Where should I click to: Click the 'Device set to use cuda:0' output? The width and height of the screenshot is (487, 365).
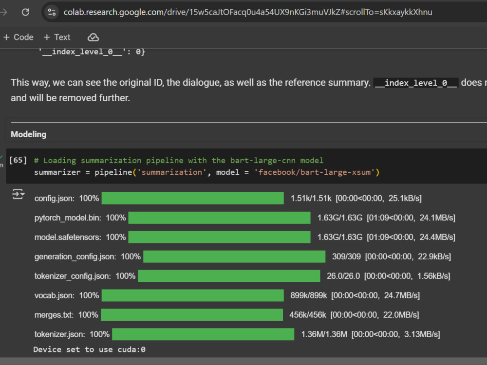click(x=89, y=349)
